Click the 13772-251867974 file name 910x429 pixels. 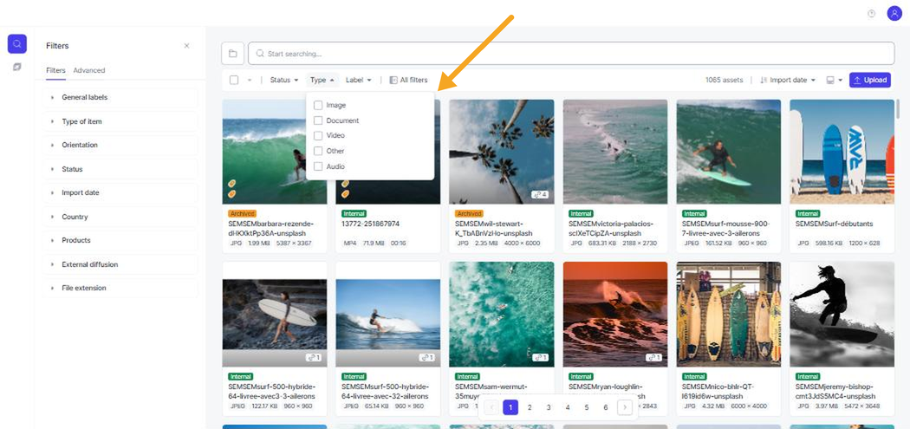point(371,224)
